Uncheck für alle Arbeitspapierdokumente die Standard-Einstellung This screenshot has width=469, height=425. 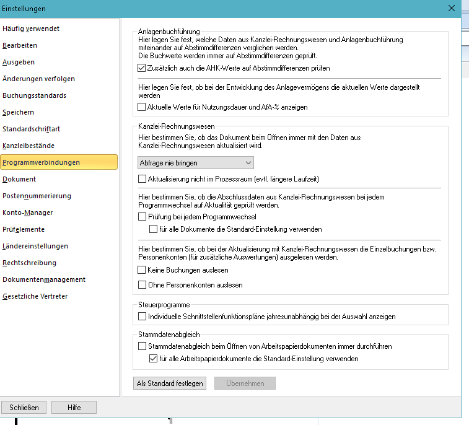point(153,359)
